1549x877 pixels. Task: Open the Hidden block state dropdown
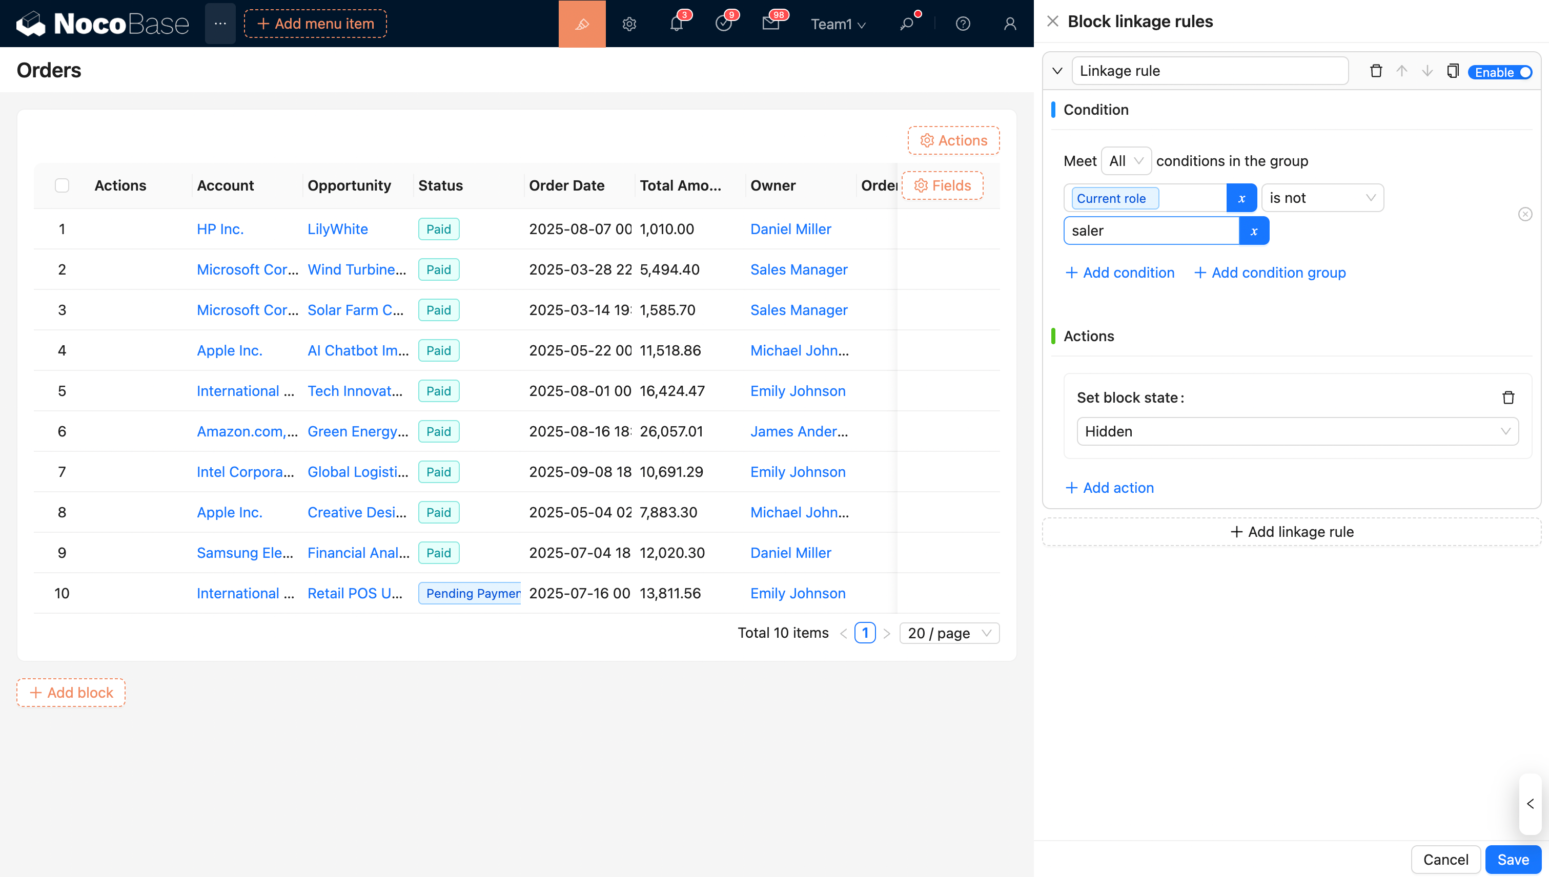tap(1297, 431)
